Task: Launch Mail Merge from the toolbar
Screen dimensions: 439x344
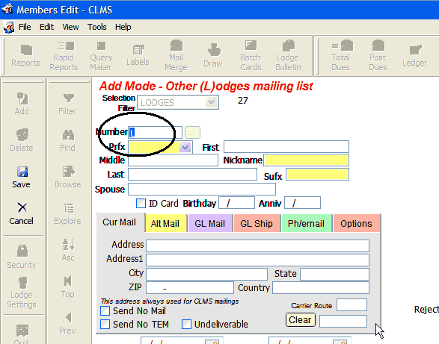Action: point(176,46)
